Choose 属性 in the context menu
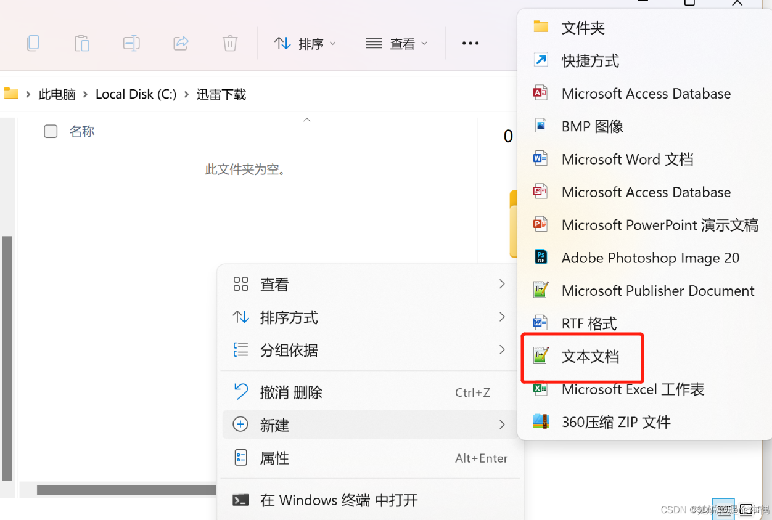This screenshot has width=772, height=520. pos(369,458)
